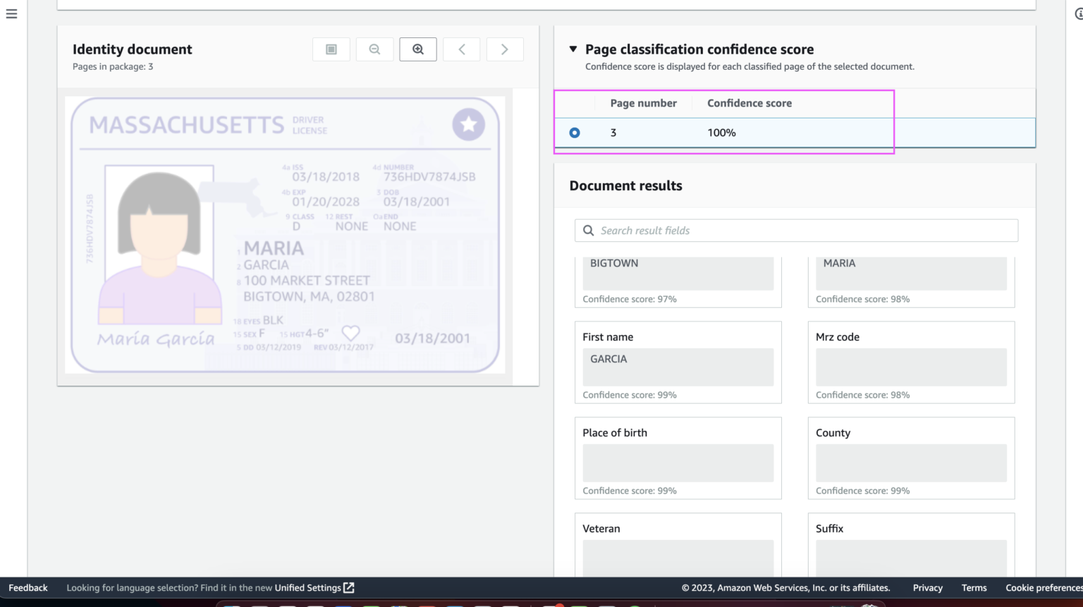Open the Feedback link
1083x607 pixels.
click(28, 588)
